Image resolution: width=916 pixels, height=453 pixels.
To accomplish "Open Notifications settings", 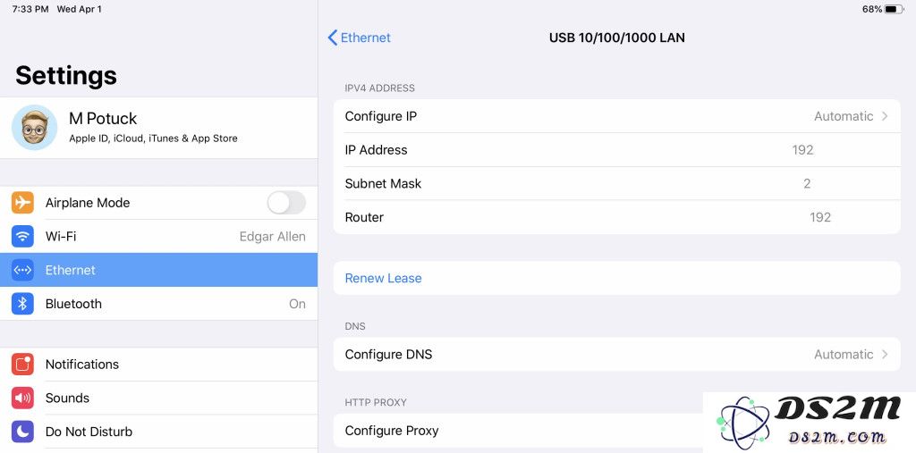I will click(159, 365).
